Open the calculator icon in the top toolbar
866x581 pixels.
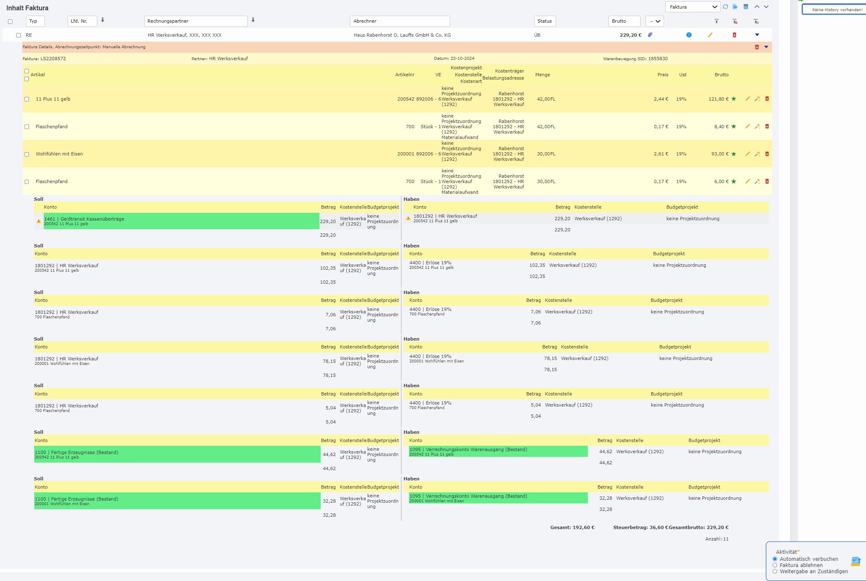746,7
